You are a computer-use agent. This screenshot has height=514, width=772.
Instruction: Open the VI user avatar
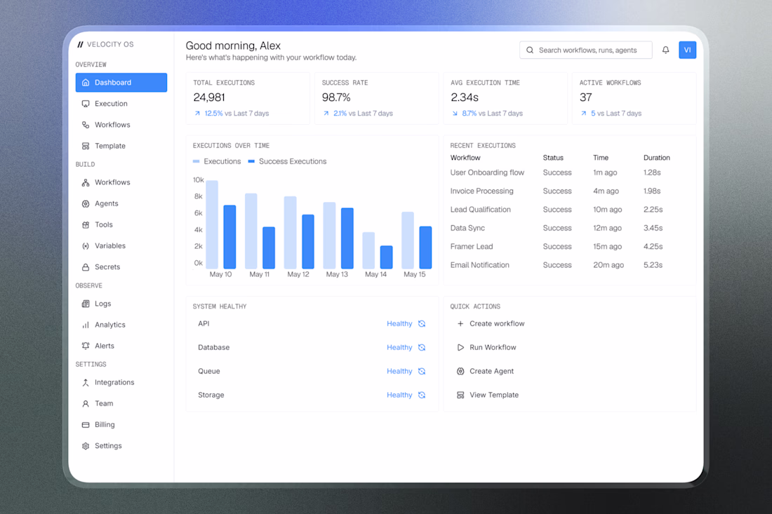point(687,50)
